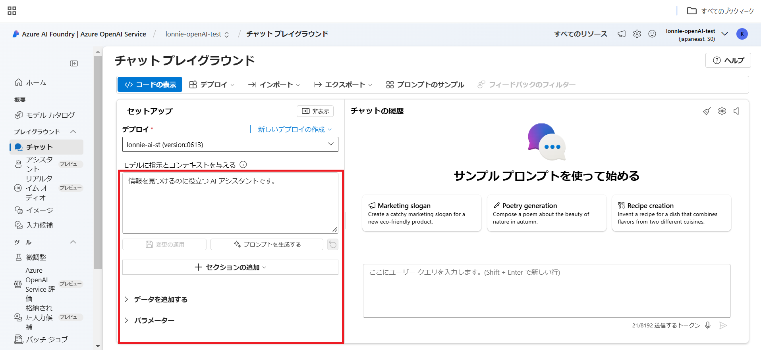Viewport: 761px width, 350px height.
Task: Open settings gear in top header
Action: point(637,34)
